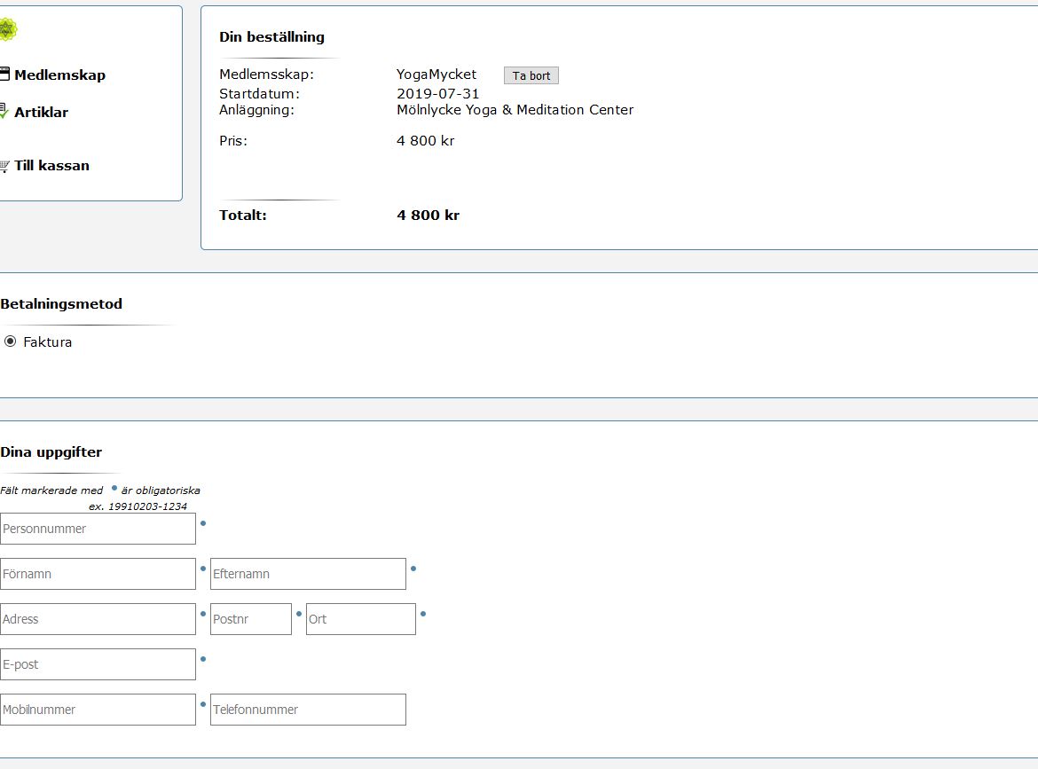1038x769 pixels.
Task: Go to checkout via Till kassan
Action: coord(51,166)
